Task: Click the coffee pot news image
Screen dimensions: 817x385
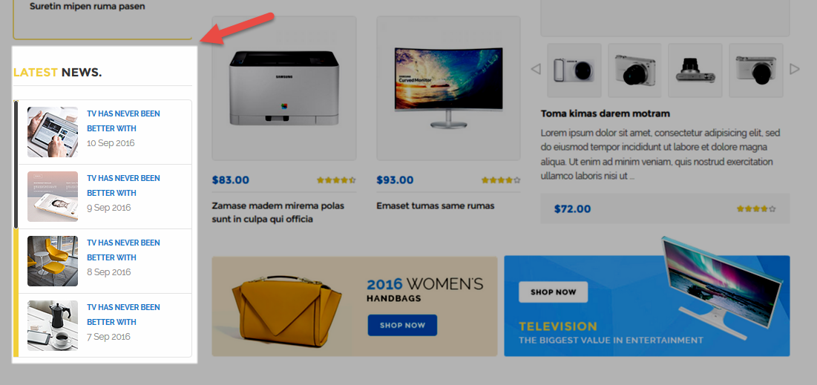Action: 53,326
